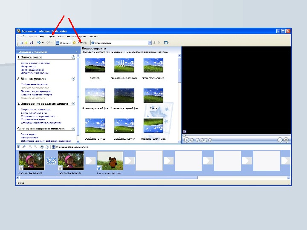Select the 'Ослабить, внутрь' effect thumbnail
This screenshot has width=307, height=230.
pos(95,126)
